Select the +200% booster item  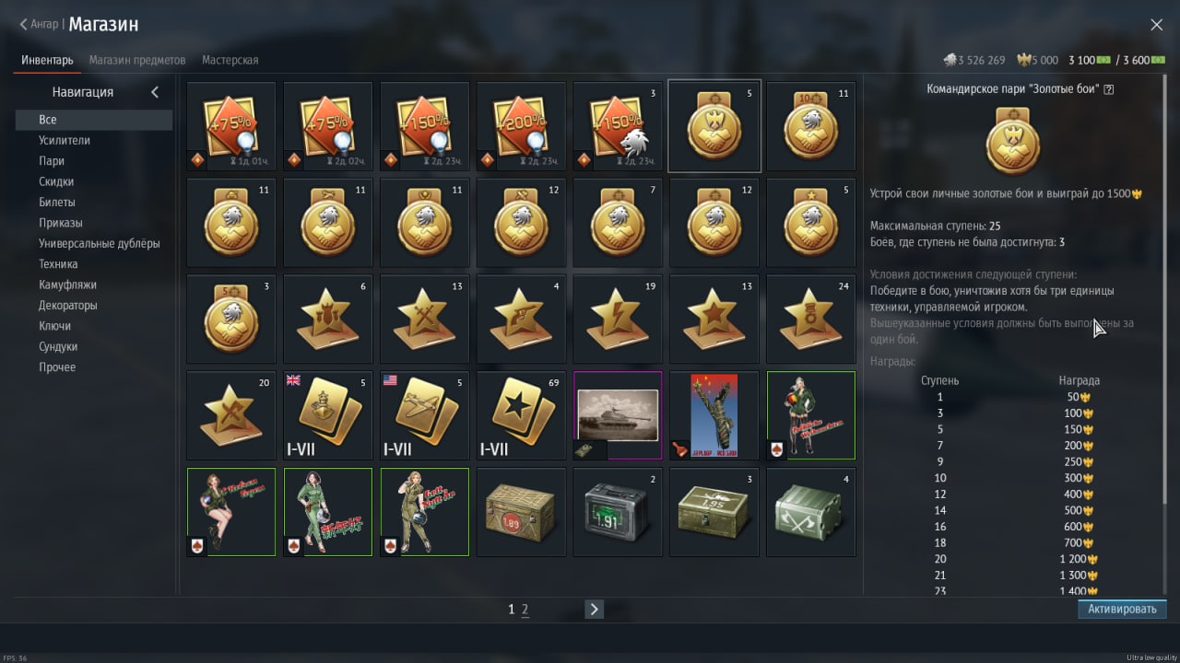pyautogui.click(x=521, y=127)
